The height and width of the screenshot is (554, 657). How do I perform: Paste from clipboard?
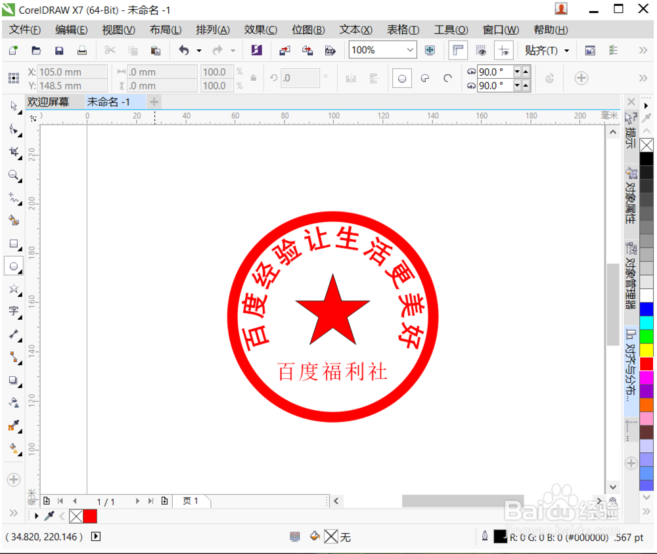point(156,51)
